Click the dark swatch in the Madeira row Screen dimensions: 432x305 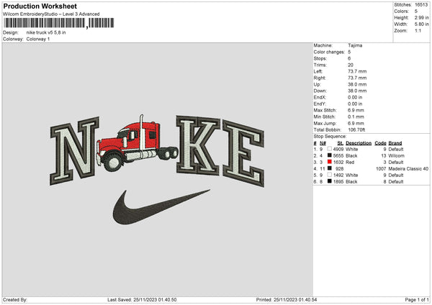[x=330, y=168]
